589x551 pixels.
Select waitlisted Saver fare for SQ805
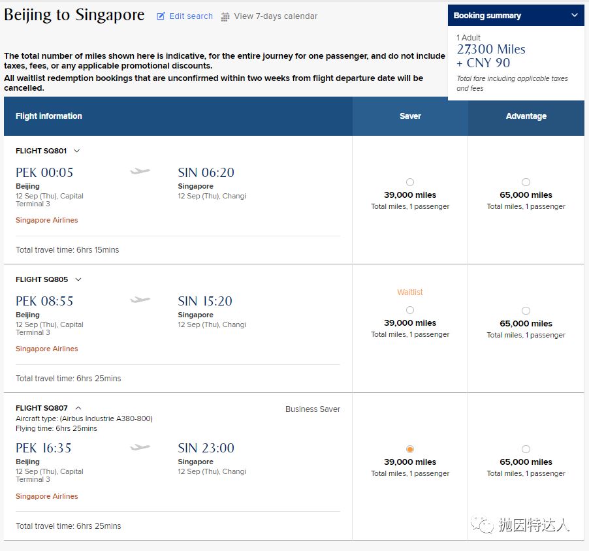(x=410, y=310)
